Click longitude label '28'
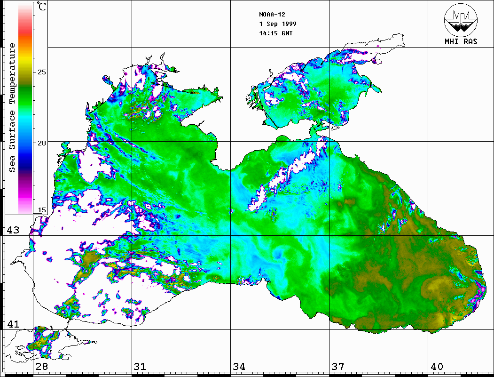 41,367
